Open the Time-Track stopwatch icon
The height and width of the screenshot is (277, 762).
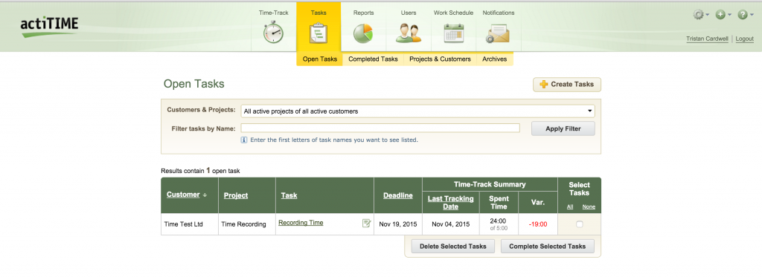(273, 33)
